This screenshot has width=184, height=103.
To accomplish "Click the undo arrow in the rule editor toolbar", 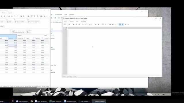I will coord(83,24).
